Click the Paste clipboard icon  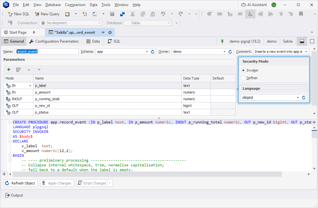153,14
